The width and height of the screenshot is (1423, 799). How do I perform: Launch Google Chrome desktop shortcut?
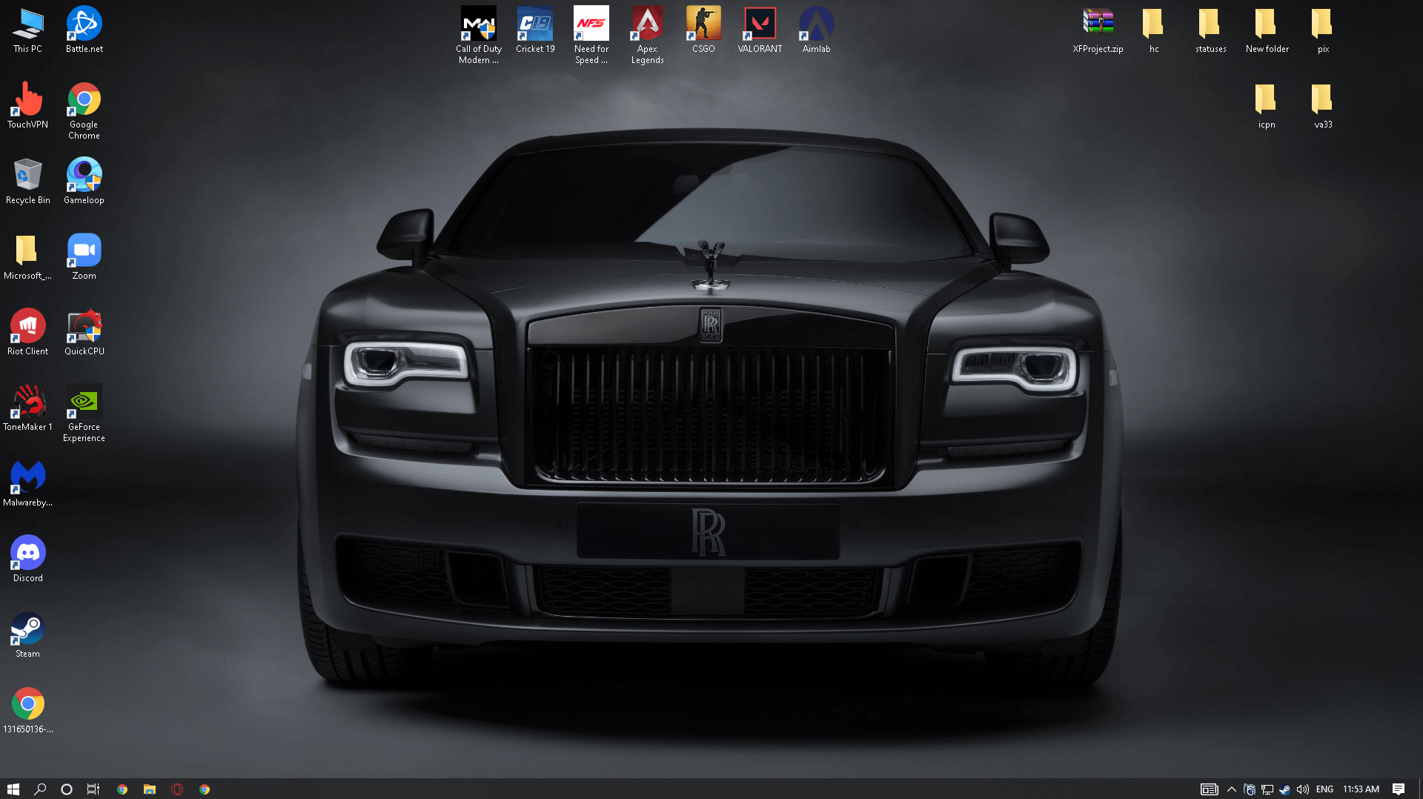(84, 111)
